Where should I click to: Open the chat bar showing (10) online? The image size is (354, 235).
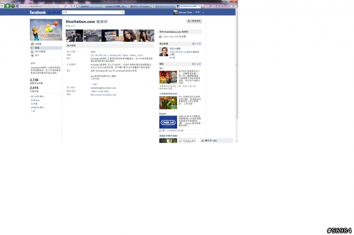[x=216, y=140]
